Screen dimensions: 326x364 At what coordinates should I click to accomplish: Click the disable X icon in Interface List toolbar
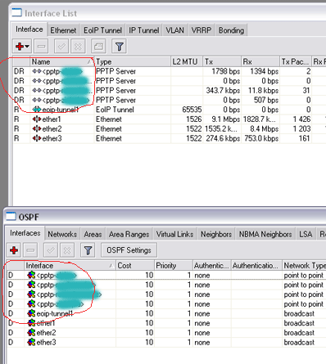coord(78,47)
